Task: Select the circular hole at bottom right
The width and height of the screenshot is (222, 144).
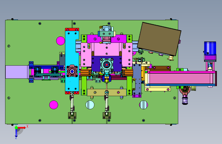Action: (144, 105)
